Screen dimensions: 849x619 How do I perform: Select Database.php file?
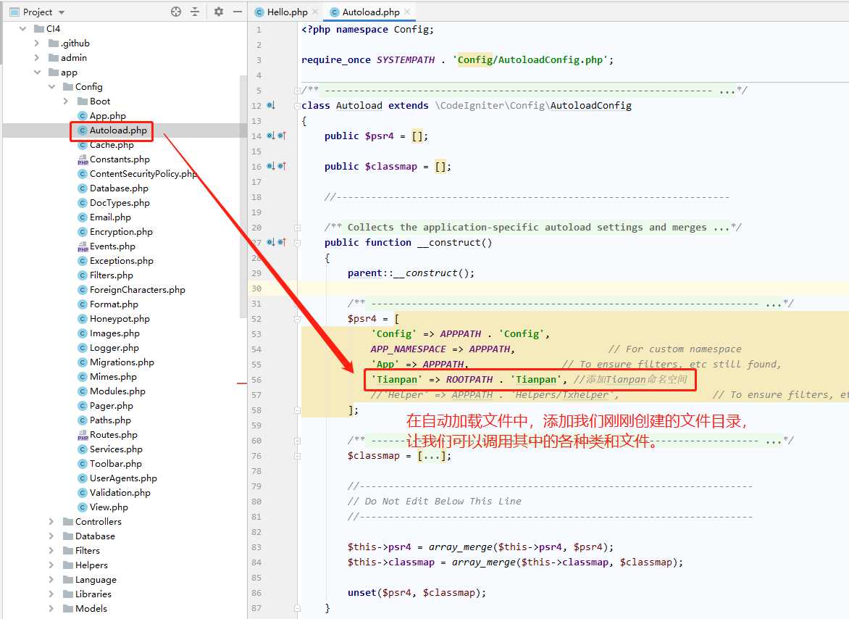119,188
